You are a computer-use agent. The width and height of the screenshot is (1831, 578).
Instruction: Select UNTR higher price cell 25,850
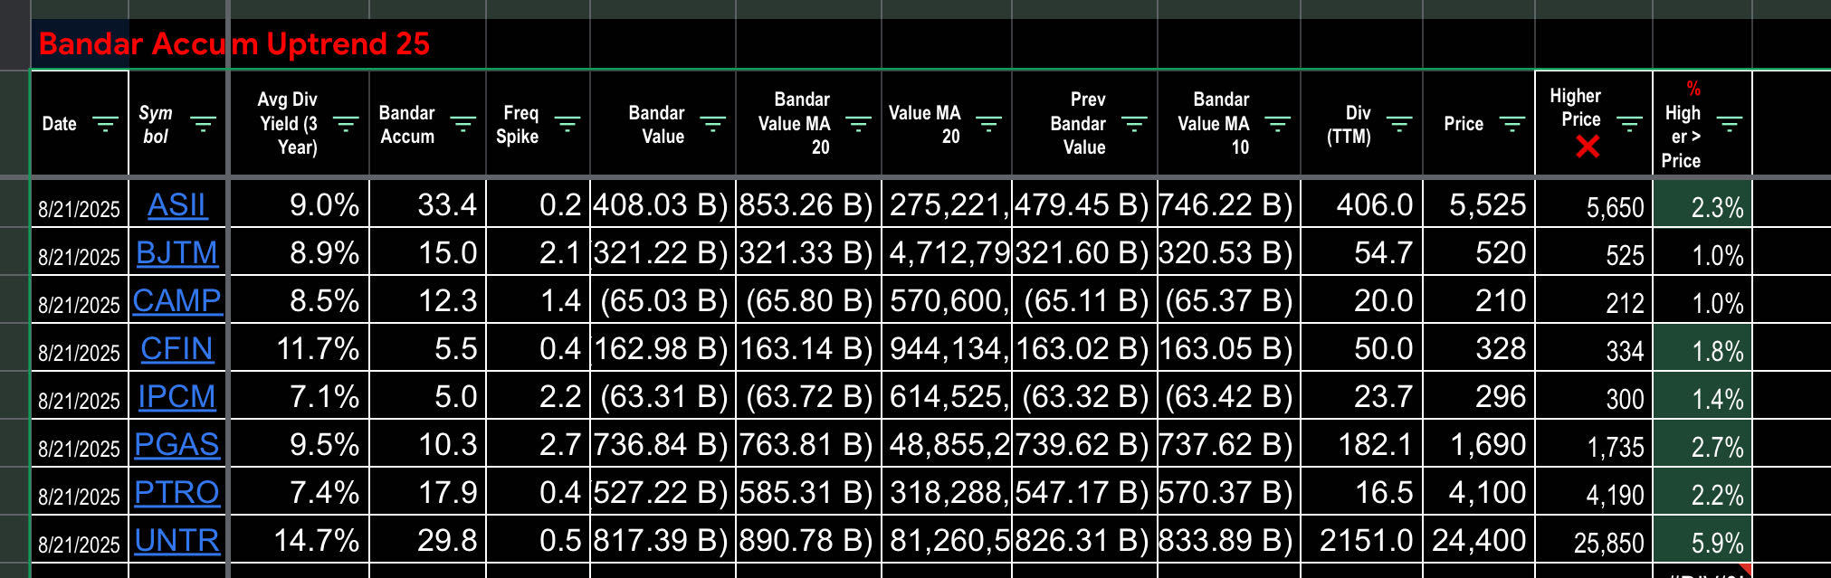[1594, 540]
